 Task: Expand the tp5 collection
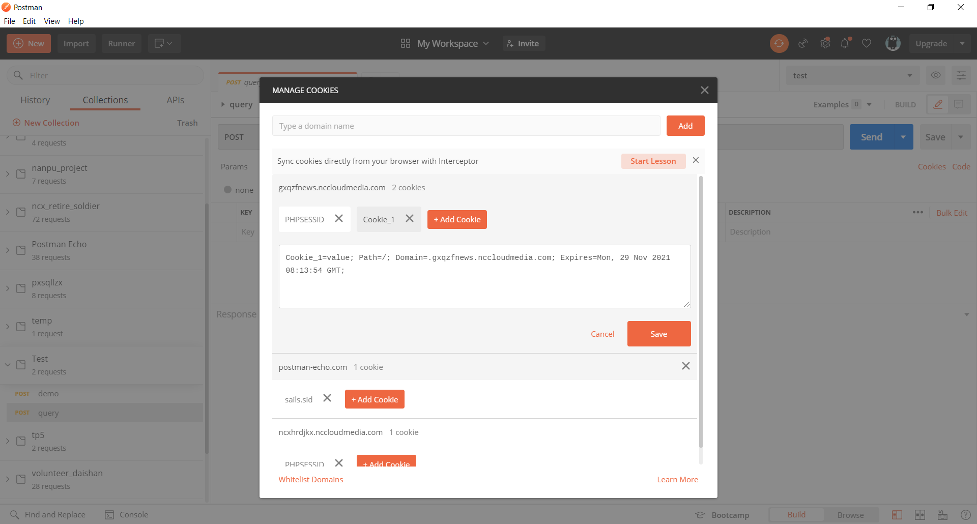(x=8, y=441)
